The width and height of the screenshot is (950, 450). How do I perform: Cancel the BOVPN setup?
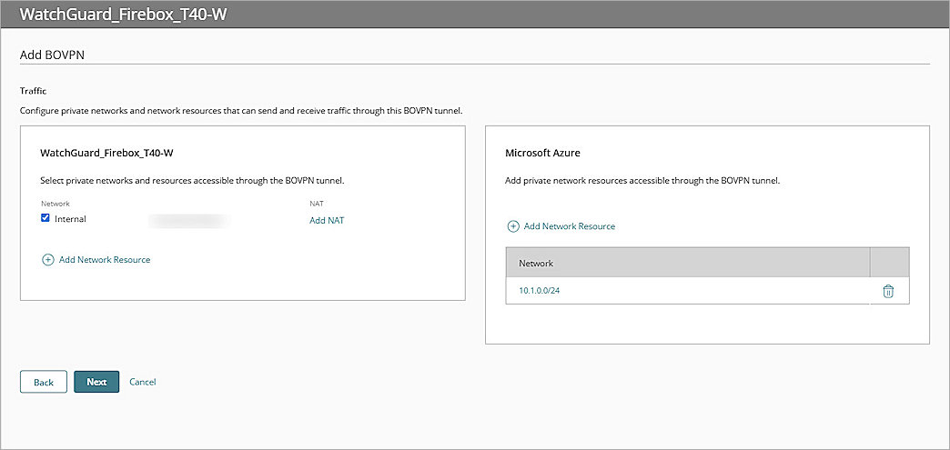[143, 382]
